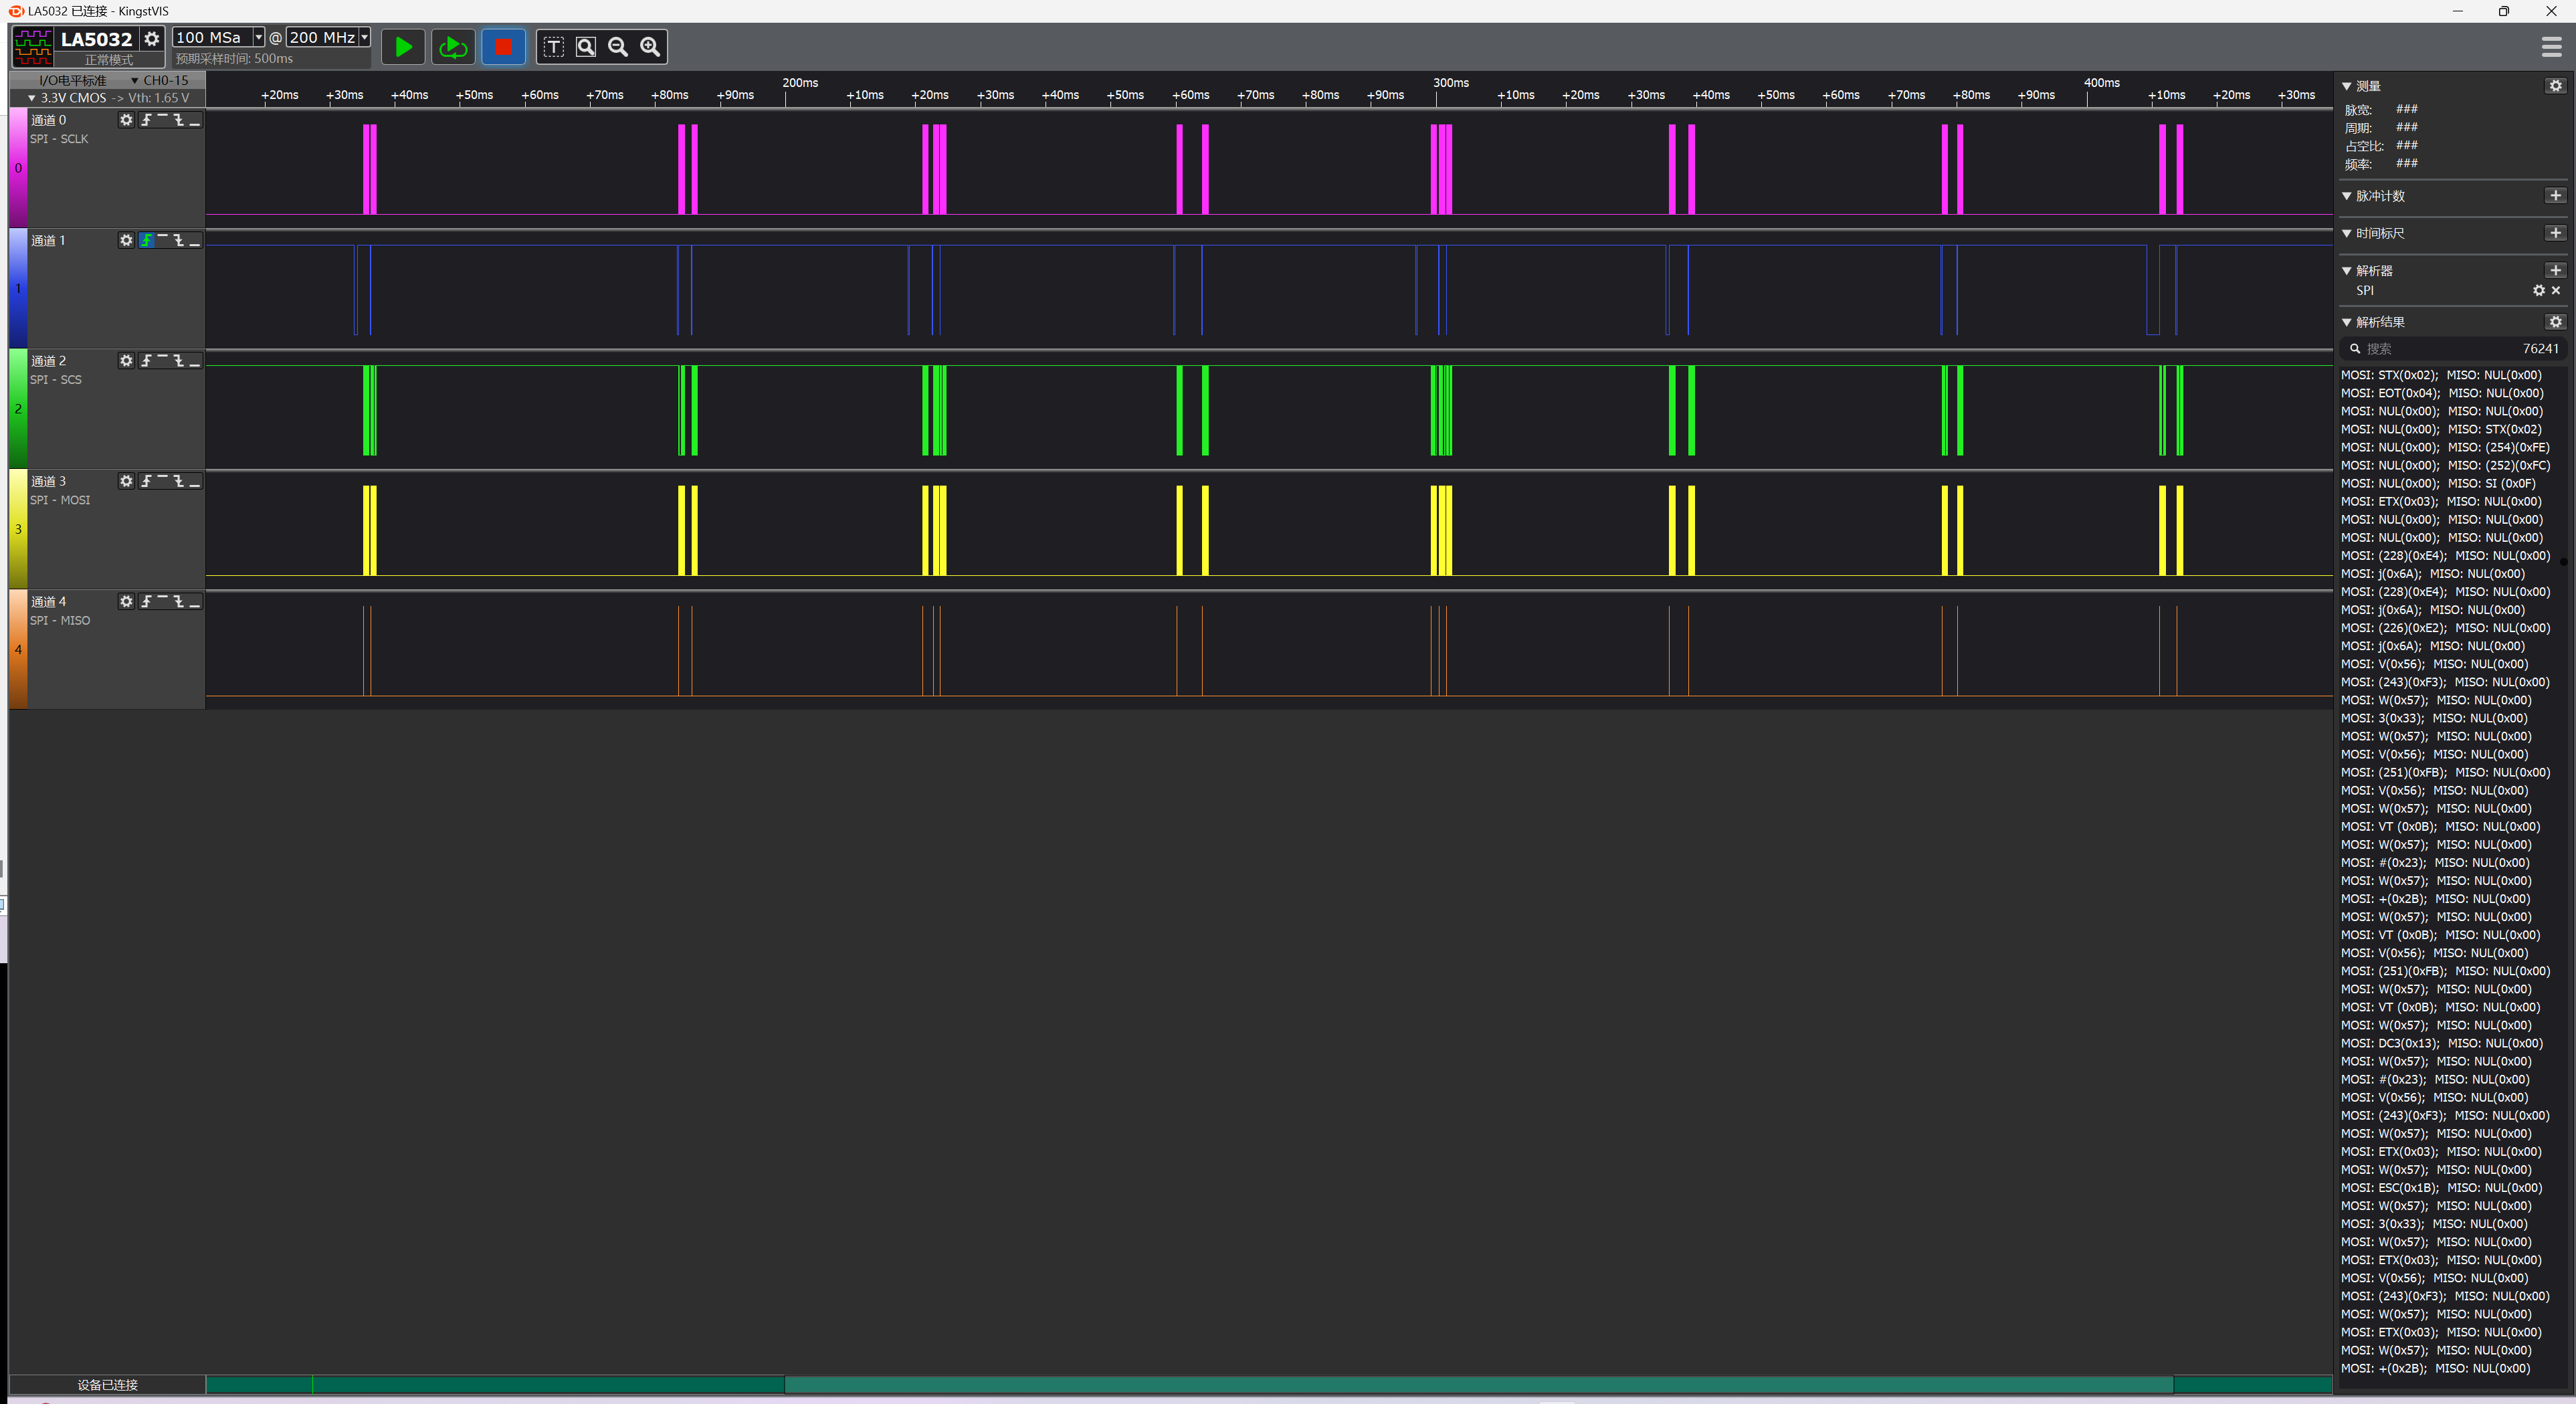Expand the CH0-15 channel group dropdown
This screenshot has width=2576, height=1404.
[160, 80]
